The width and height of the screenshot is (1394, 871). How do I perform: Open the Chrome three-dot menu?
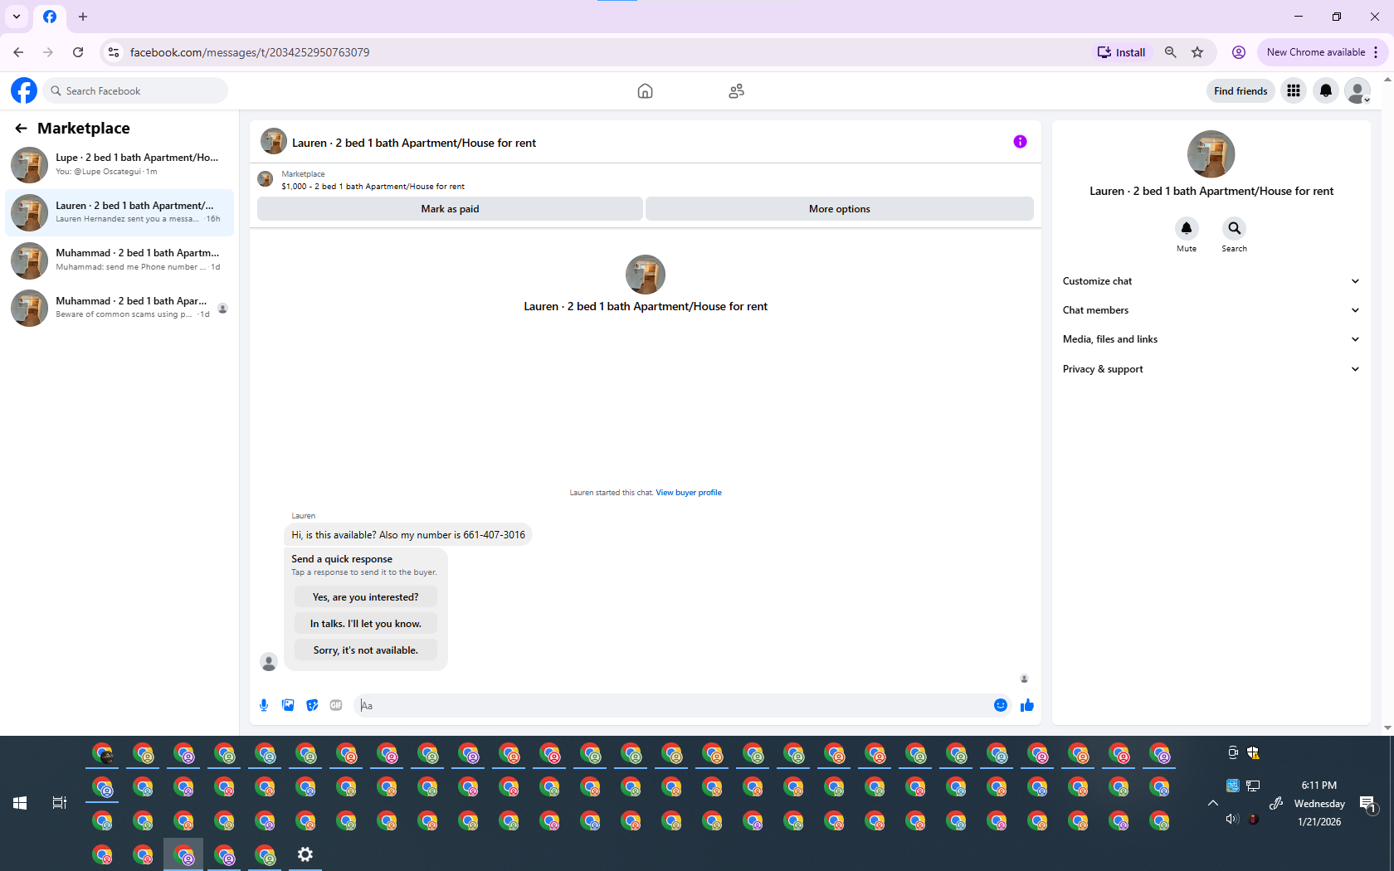click(1376, 52)
